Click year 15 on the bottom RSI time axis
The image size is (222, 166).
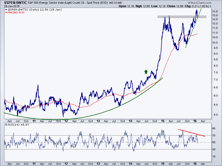pos(163,164)
